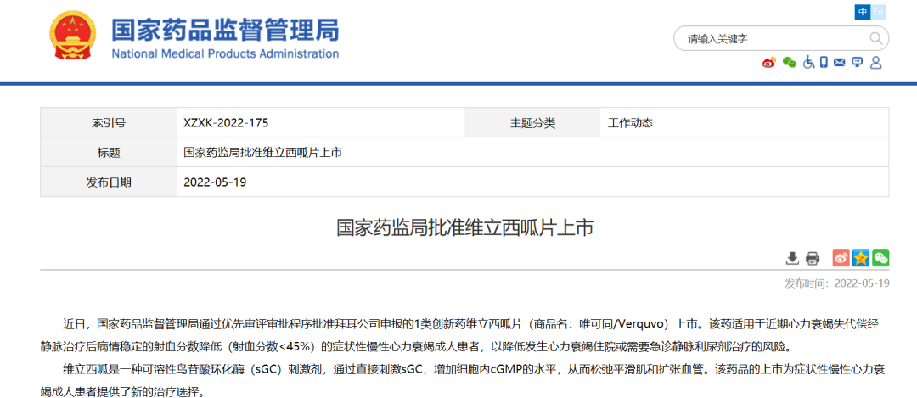
Task: Click the 国家药品监督管理局 site title
Action: 225,31
